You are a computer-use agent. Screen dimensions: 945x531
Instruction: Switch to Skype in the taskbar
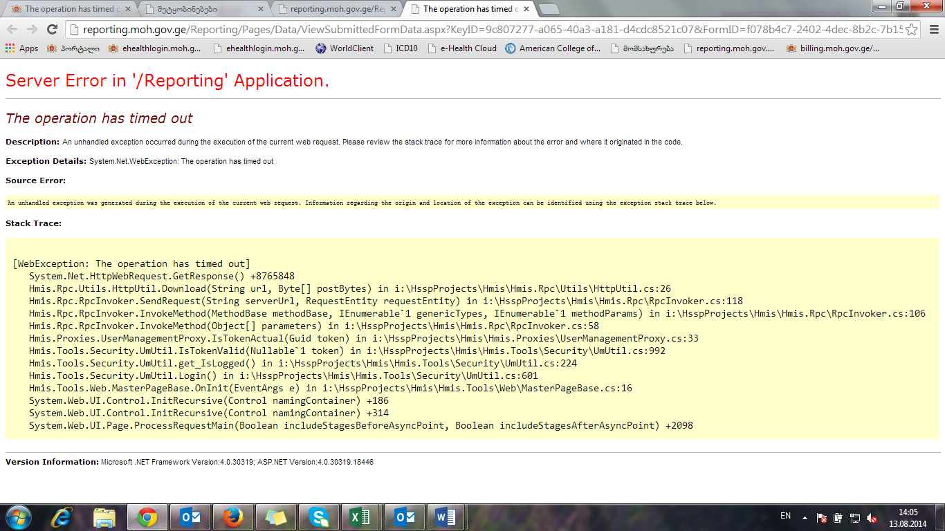coord(318,517)
